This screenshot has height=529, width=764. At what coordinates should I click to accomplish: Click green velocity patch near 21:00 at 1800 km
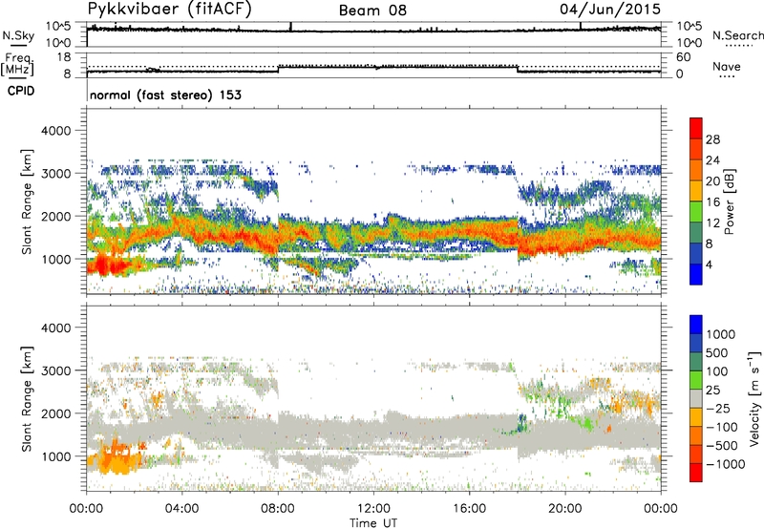pos(585,421)
